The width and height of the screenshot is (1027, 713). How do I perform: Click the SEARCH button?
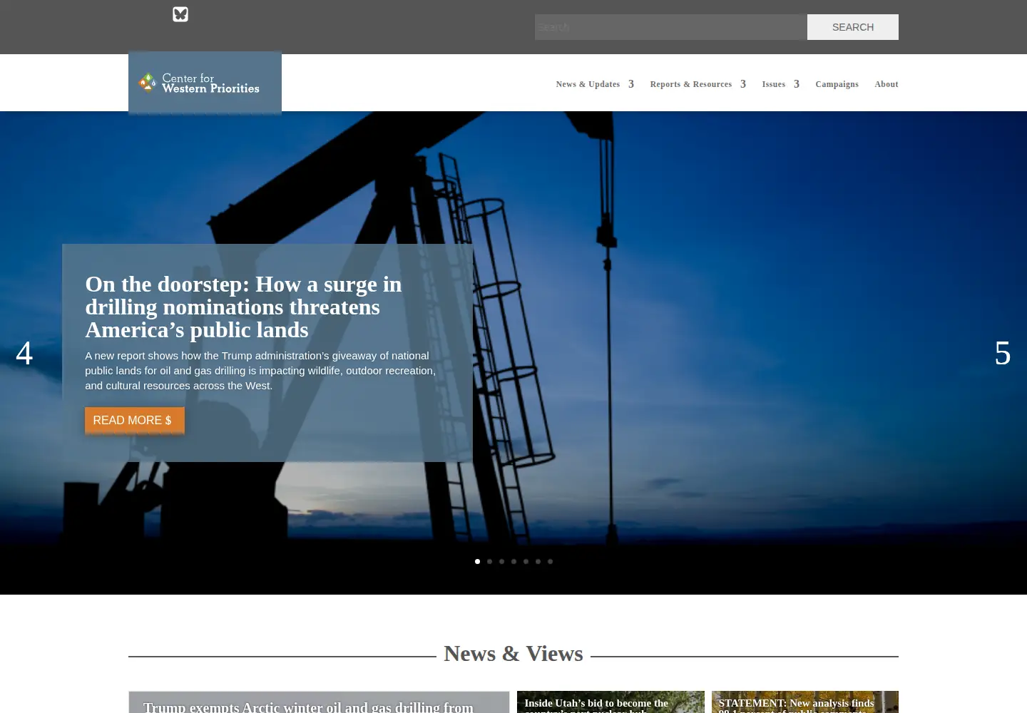(x=853, y=27)
